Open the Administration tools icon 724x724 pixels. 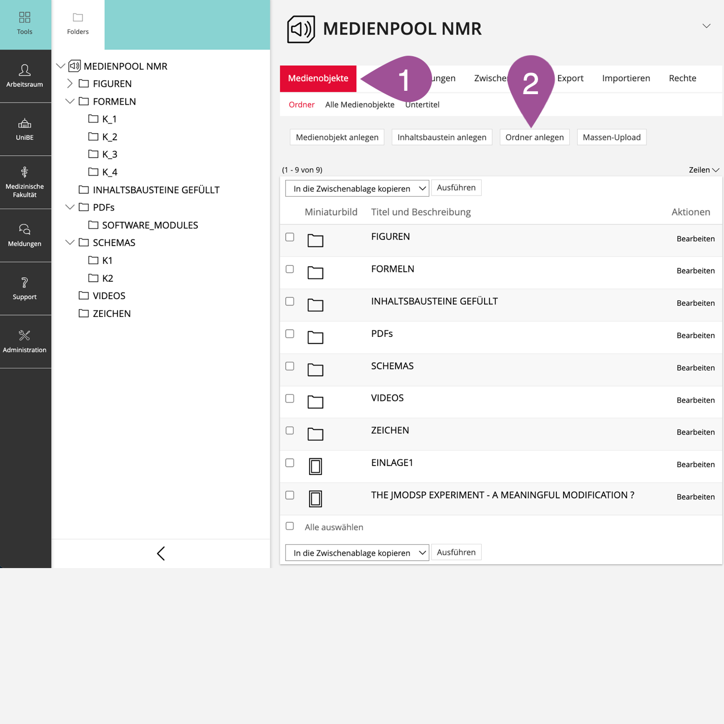25,336
